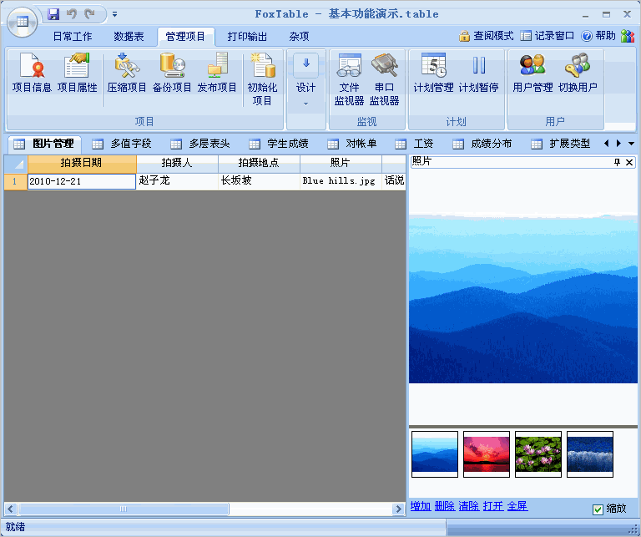Toggle 查阅模式 lock view mode

(486, 36)
